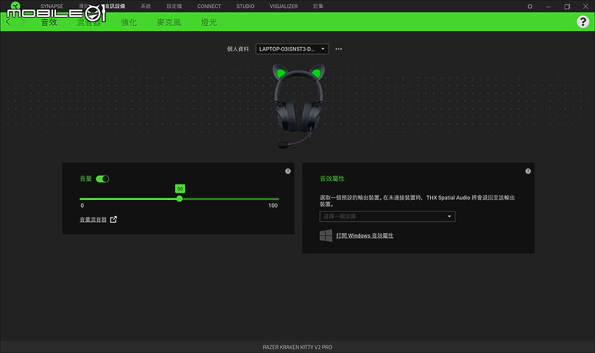The width and height of the screenshot is (595, 353).
Task: Click the 音效屬性 heading
Action: click(x=332, y=179)
